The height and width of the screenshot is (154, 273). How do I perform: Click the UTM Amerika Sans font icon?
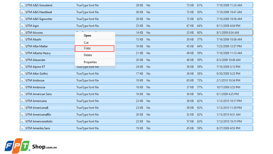(x=23, y=128)
